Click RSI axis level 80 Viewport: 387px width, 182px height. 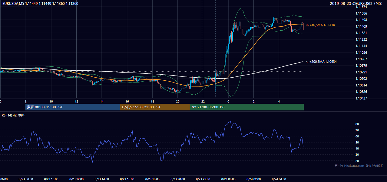click(x=357, y=124)
